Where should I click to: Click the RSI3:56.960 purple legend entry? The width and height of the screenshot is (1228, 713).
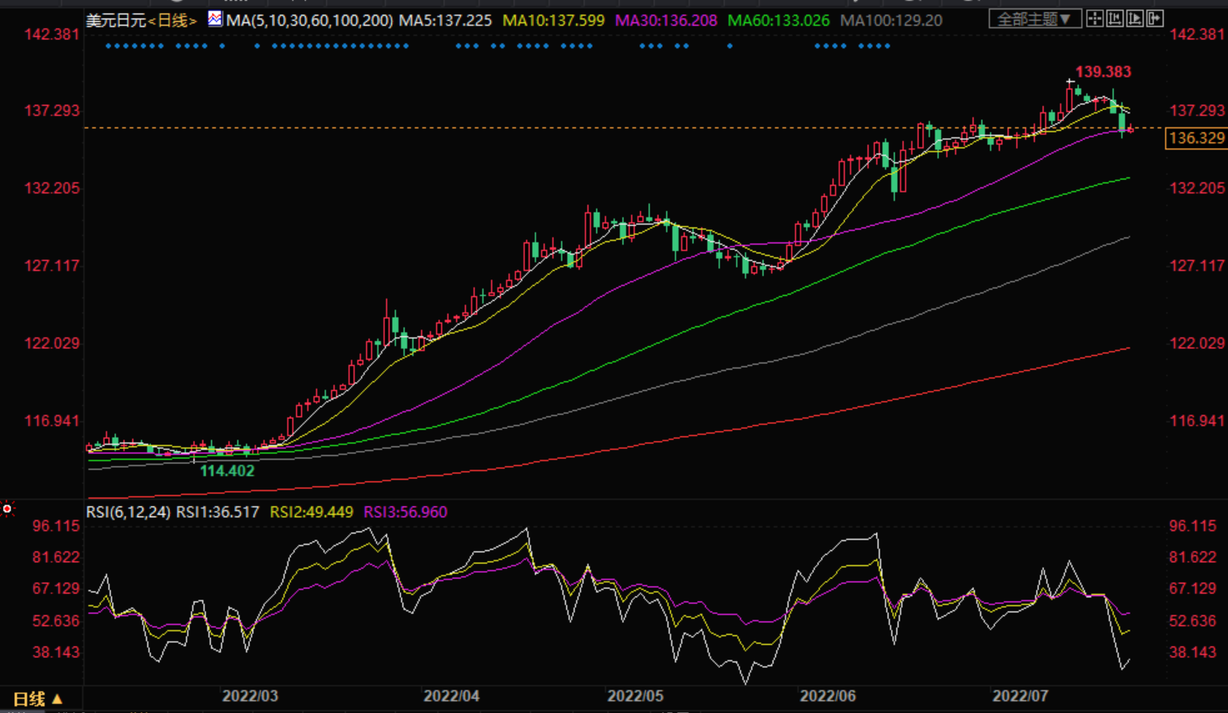pyautogui.click(x=405, y=512)
